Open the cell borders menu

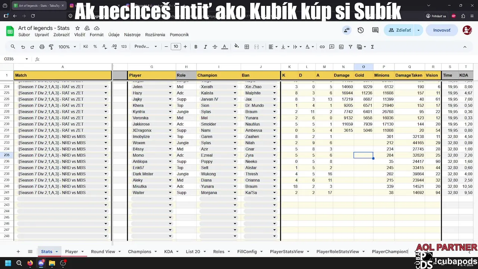point(247,47)
